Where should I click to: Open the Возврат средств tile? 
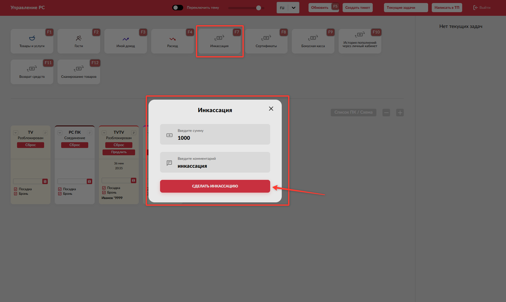(32, 72)
